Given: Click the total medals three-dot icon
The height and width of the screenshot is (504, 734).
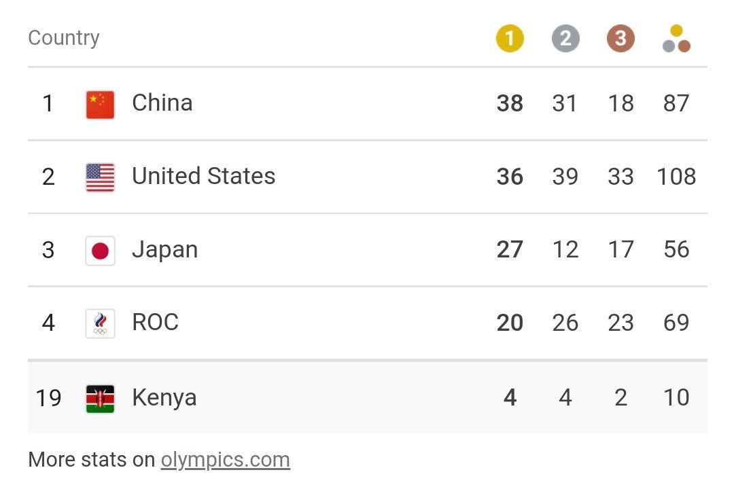Looking at the screenshot, I should (676, 38).
